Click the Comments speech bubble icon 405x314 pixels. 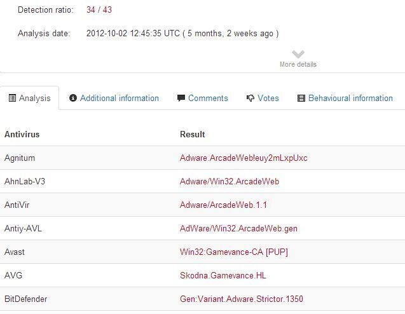[181, 99]
